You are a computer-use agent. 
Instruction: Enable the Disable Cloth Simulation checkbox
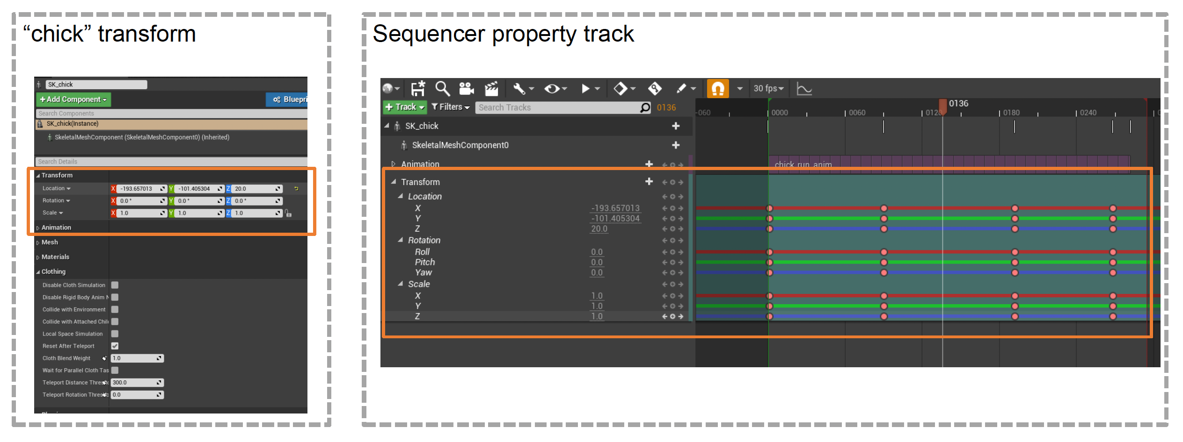click(115, 285)
